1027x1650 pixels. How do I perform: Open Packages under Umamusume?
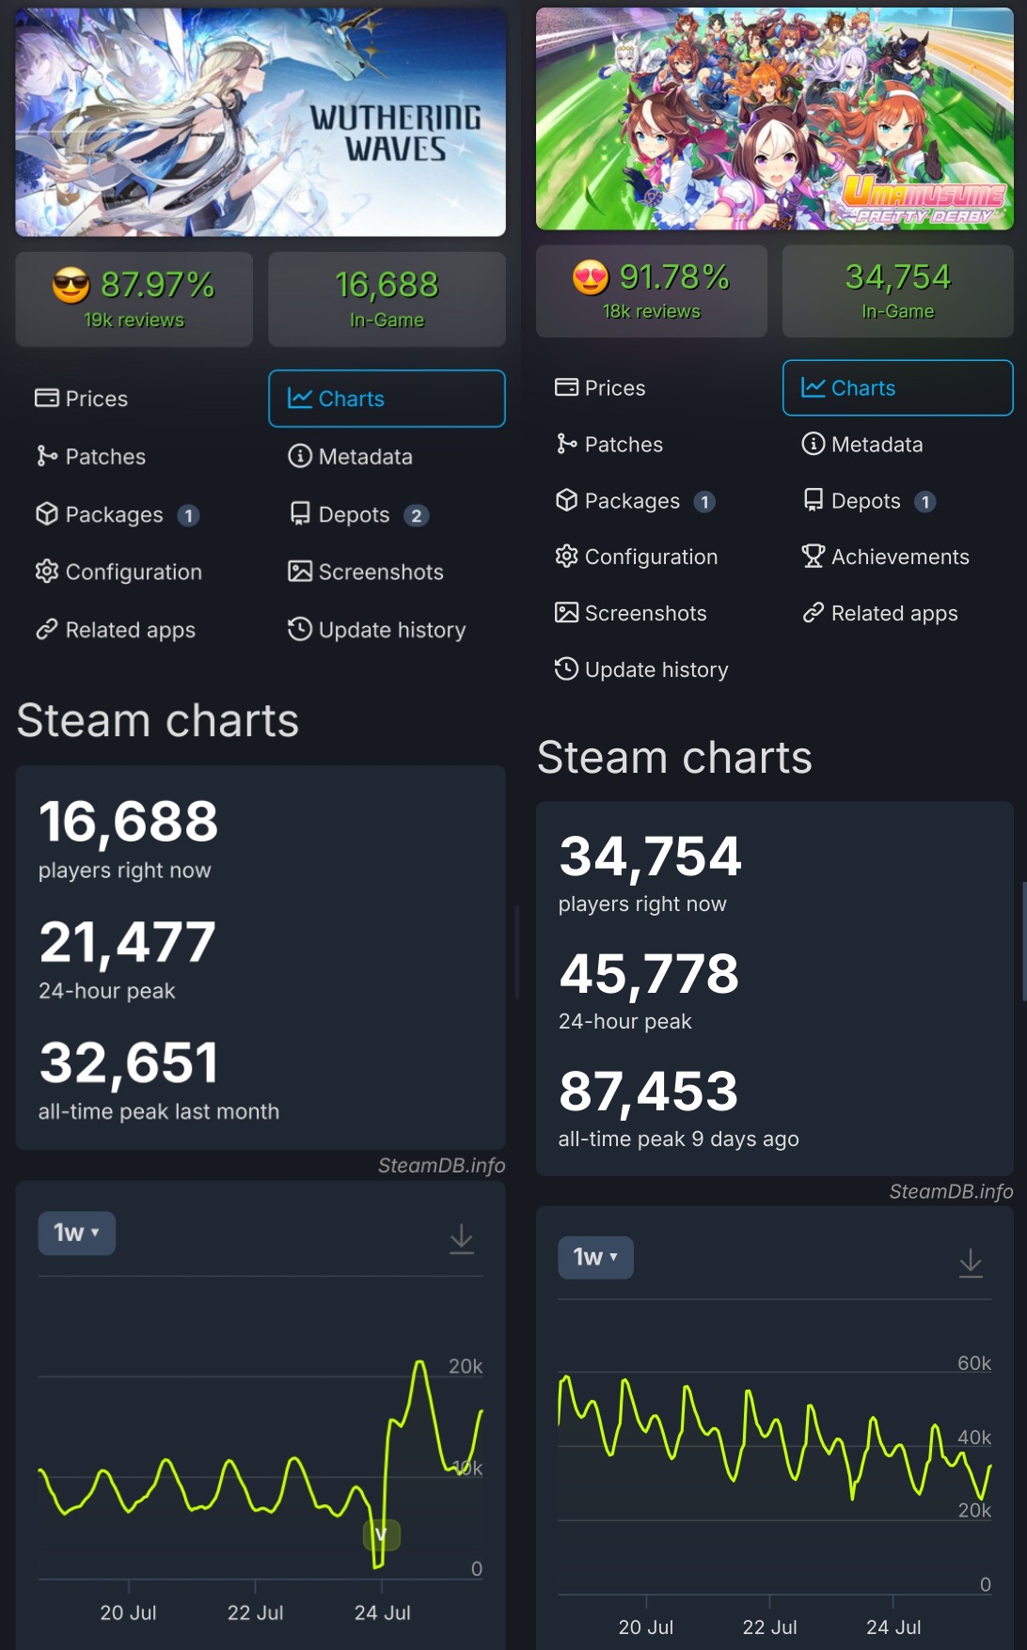tap(635, 501)
